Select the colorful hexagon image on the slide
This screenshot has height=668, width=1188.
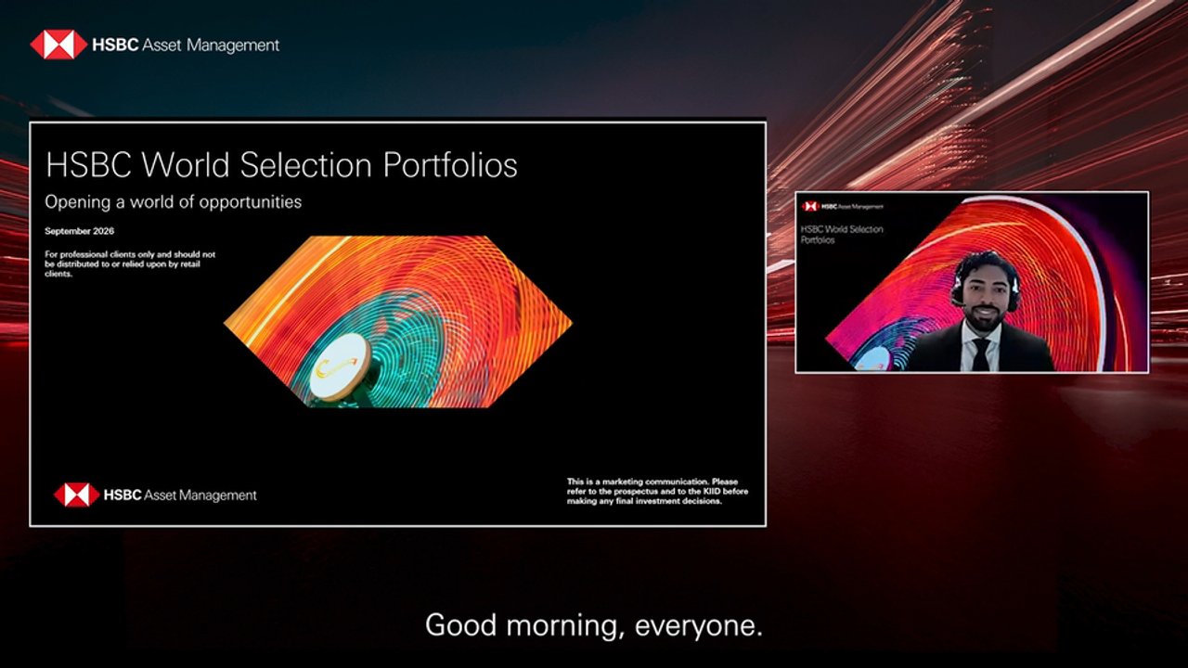pos(398,321)
